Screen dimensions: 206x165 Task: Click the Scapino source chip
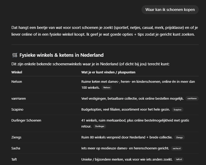[x=177, y=110]
